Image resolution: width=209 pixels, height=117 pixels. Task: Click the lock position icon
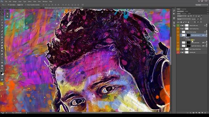(186, 22)
